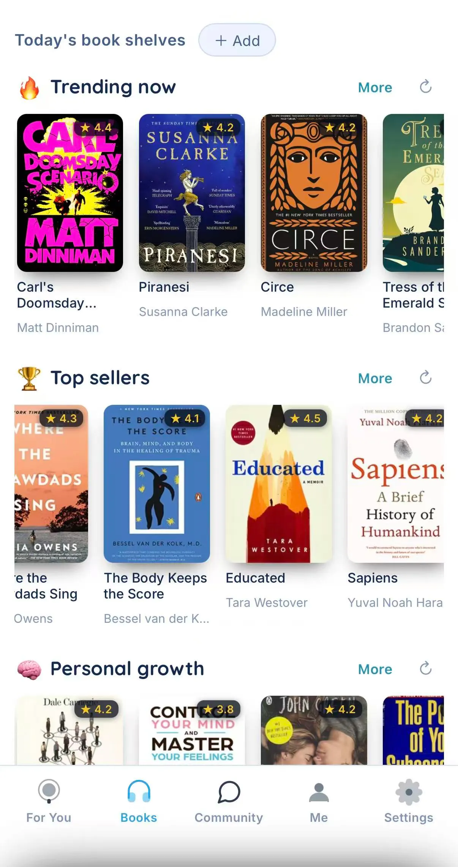Viewport: 458px width, 867px height.
Task: Open the Piranesi book cover
Action: 192,193
